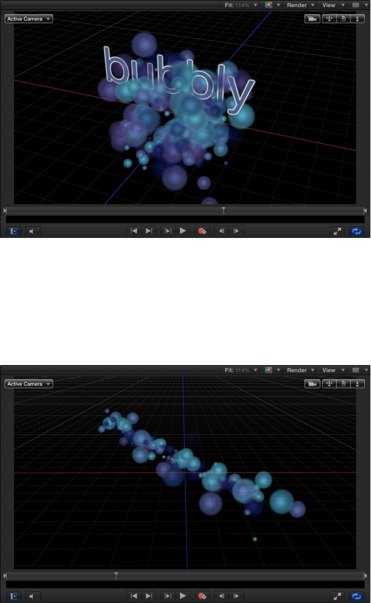Viewport: 371px width, 603px height.
Task: Open View menu in canvas without text
Action: 334,370
